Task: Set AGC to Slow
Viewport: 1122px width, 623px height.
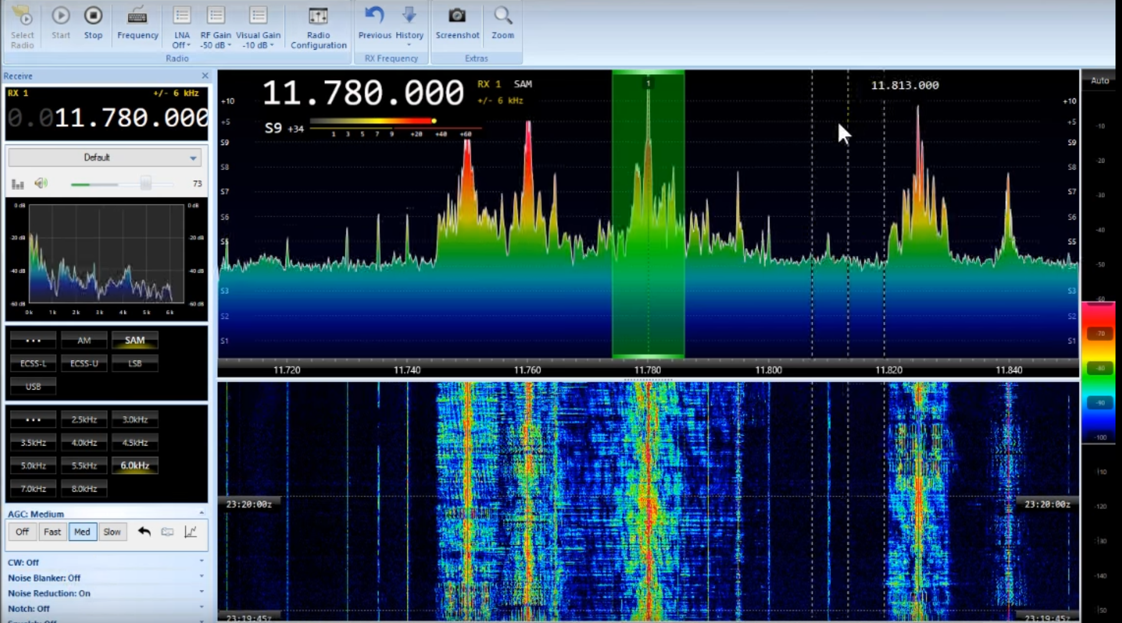Action: [112, 532]
